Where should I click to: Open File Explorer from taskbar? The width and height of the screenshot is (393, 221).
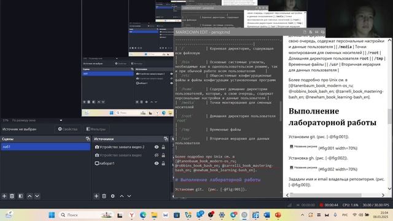click(x=154, y=215)
